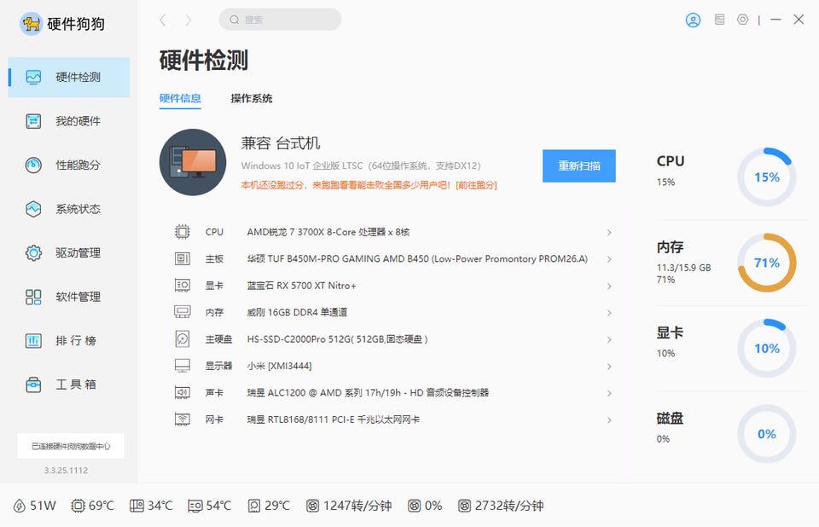Viewport: 819px width, 527px height.
Task: Click 瑞昱 RTL8168/8111 network card text
Action: pyautogui.click(x=334, y=420)
